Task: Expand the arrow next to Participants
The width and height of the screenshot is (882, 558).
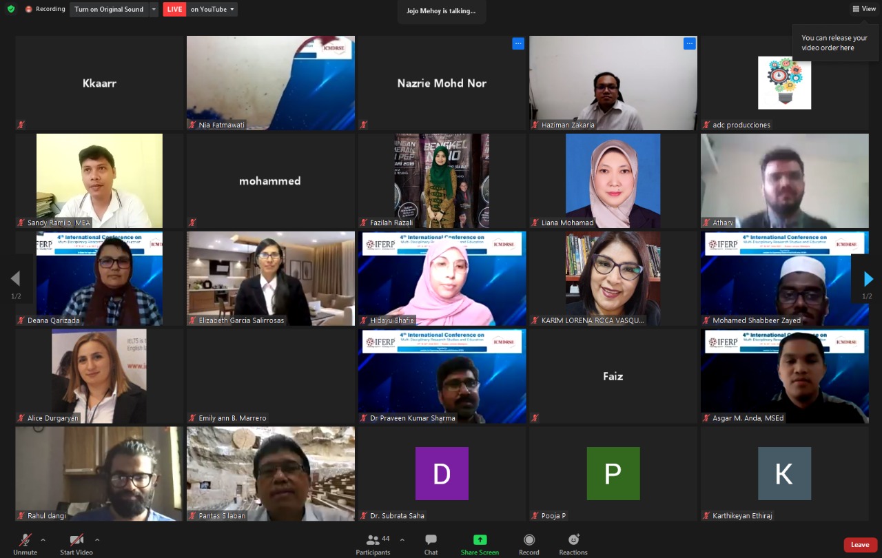Action: (402, 539)
